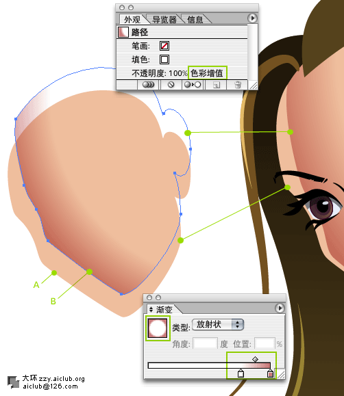
Task: Open the 类型 dropdown showing 放射状
Action: tap(218, 324)
